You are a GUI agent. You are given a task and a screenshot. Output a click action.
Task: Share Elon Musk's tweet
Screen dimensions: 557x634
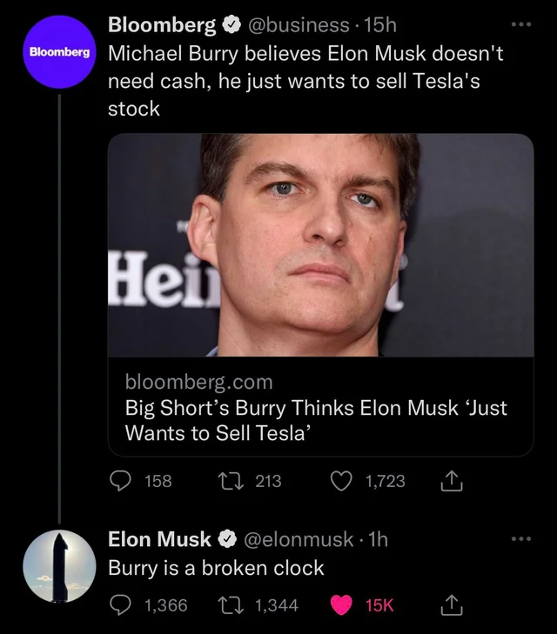[453, 604]
